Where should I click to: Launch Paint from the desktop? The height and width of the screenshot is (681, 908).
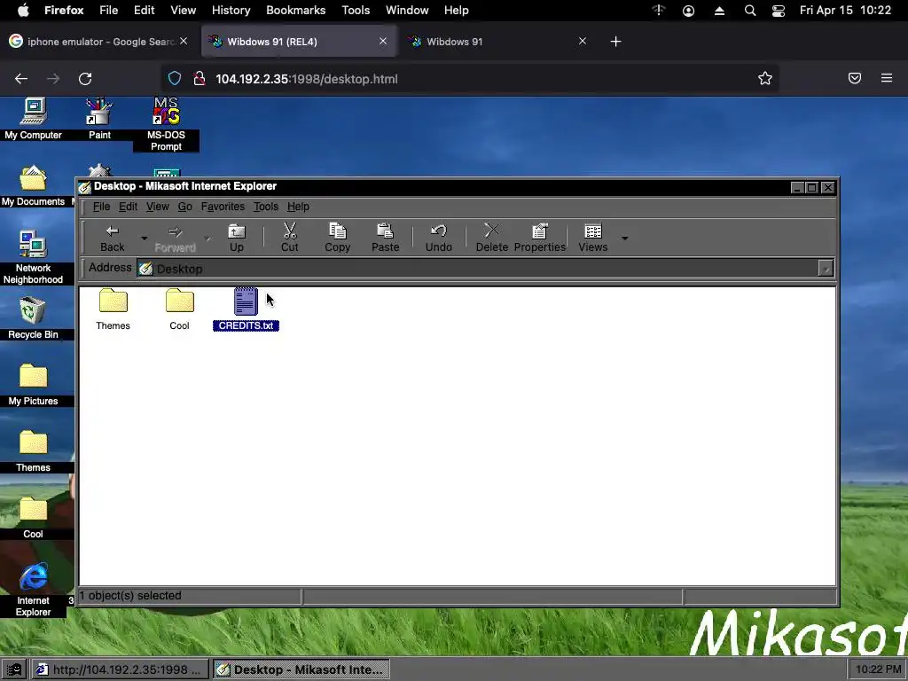(x=99, y=120)
